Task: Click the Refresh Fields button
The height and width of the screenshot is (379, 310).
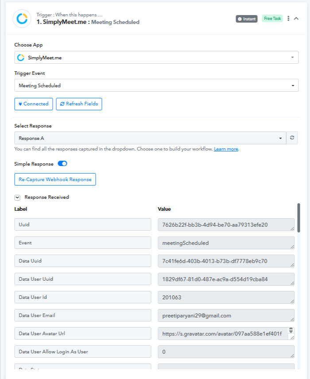Action: (x=79, y=104)
